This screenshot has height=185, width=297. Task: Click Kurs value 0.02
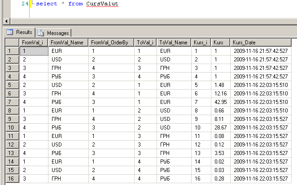[219, 162]
